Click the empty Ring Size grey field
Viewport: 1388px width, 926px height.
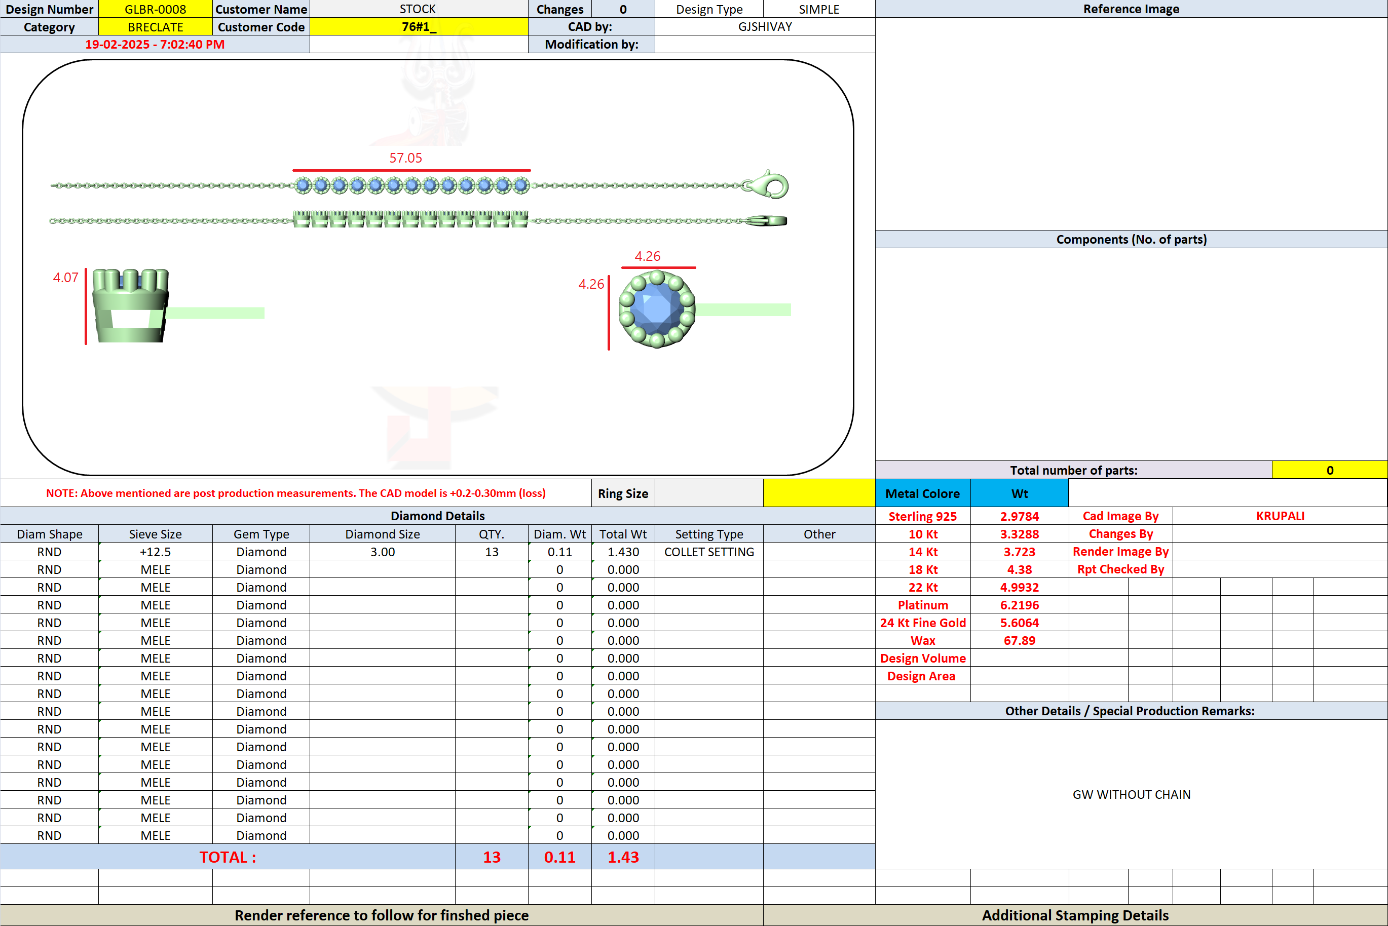pos(709,493)
